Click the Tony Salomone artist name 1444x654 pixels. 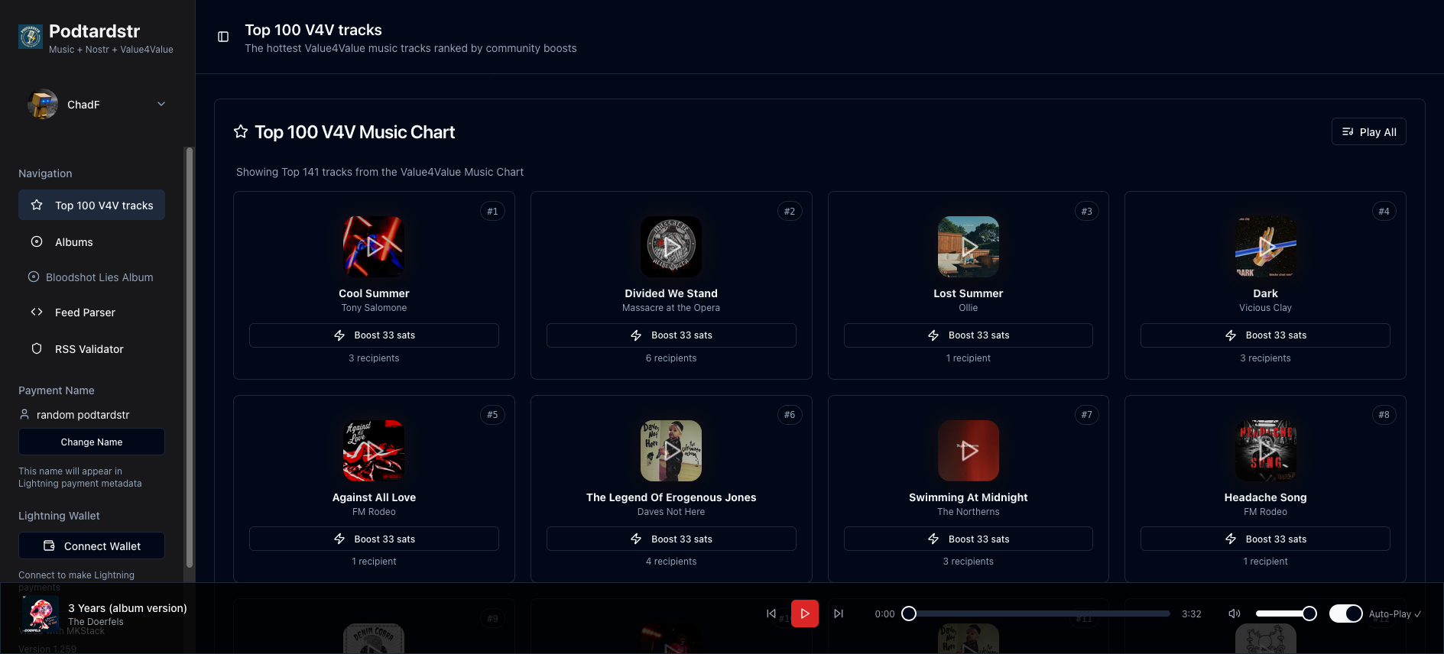tap(374, 308)
